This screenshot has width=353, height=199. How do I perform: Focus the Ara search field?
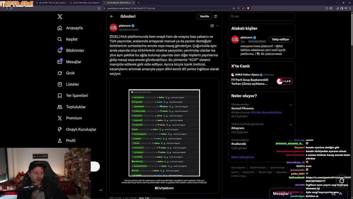262,16
